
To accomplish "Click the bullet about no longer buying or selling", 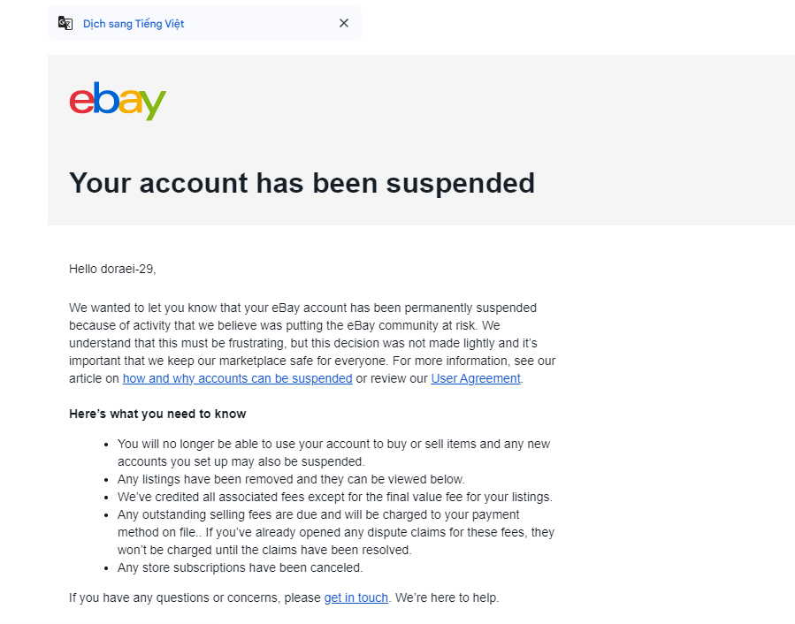I will (x=333, y=453).
